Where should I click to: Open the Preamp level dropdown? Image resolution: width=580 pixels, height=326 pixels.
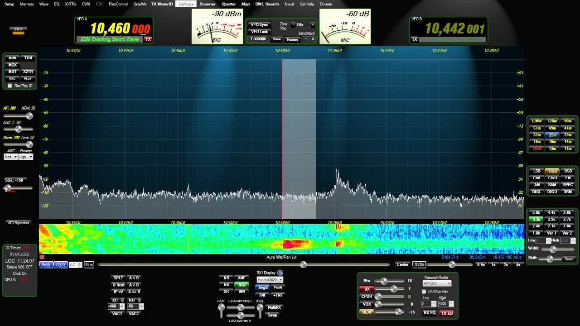26,157
